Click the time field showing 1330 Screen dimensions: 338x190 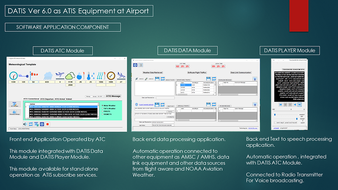pyautogui.click(x=13, y=82)
